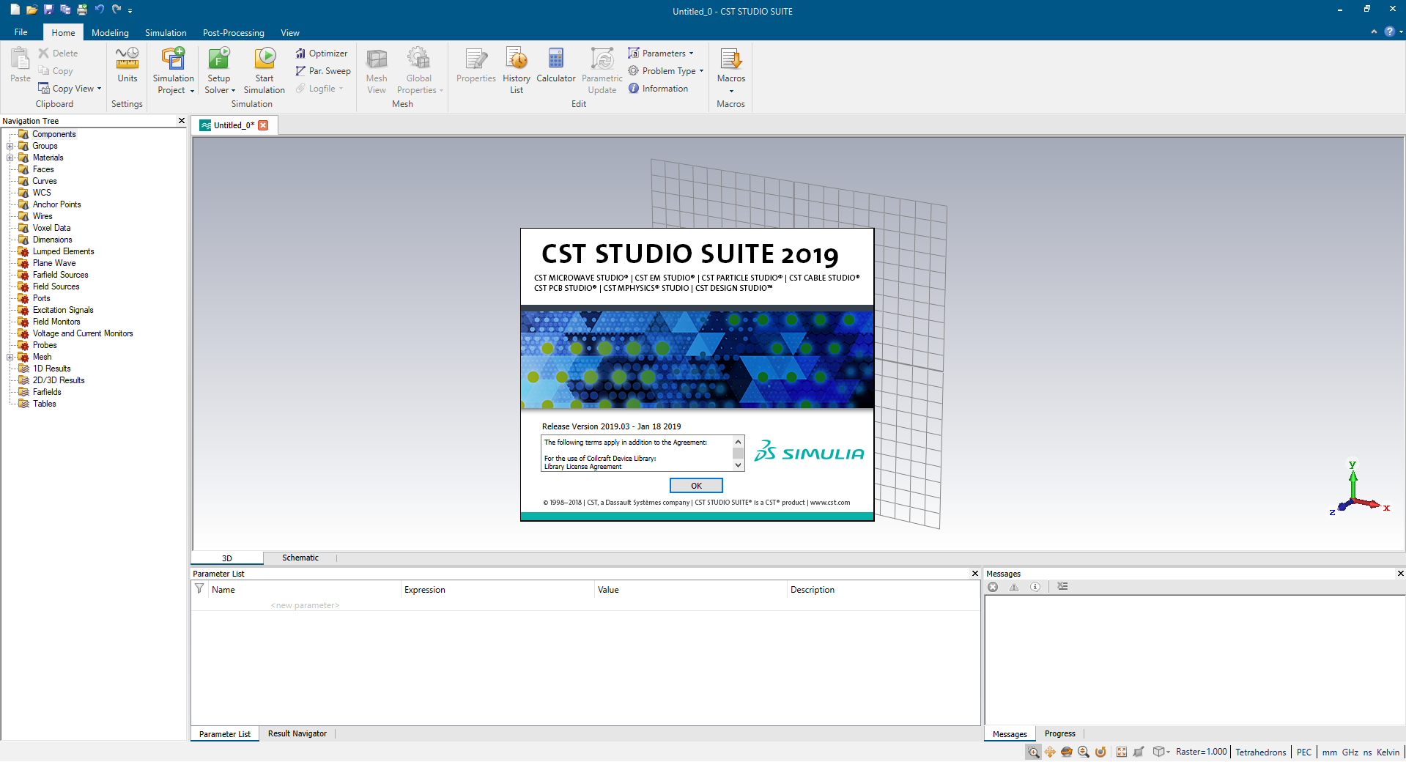Open the Par. Sweep tool
This screenshot has width=1406, height=762.
[x=323, y=71]
